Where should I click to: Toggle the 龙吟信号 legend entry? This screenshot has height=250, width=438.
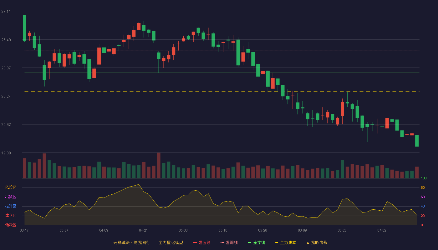coord(317,242)
